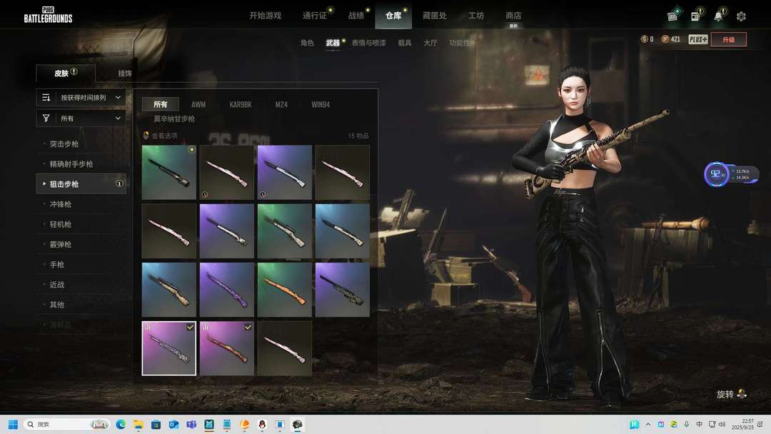Click the bars icon on the magenta wooden rifle skin
The image size is (771, 434).
click(x=206, y=328)
